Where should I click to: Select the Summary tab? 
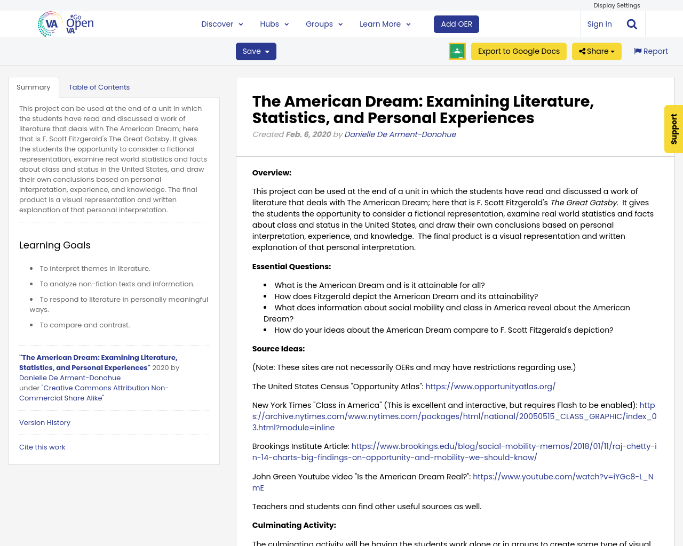click(33, 86)
